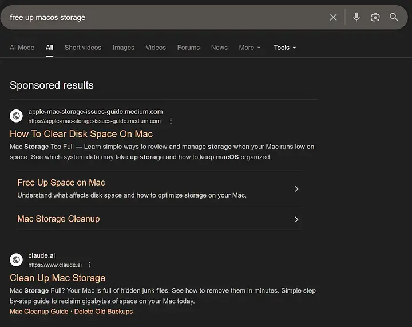Select the Short videos tab
The height and width of the screenshot is (327, 412).
click(83, 48)
